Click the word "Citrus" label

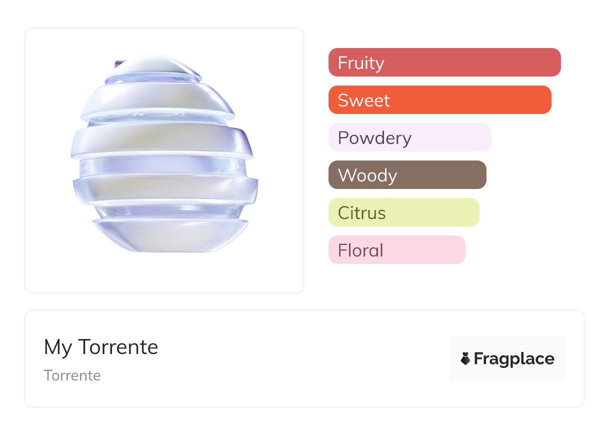[x=361, y=213]
